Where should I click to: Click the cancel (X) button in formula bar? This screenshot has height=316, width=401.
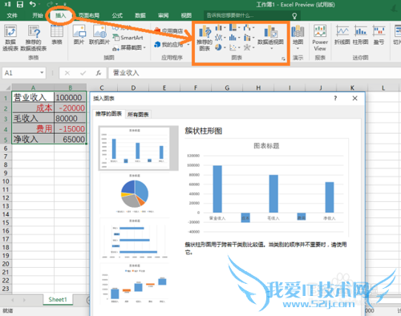click(67, 73)
